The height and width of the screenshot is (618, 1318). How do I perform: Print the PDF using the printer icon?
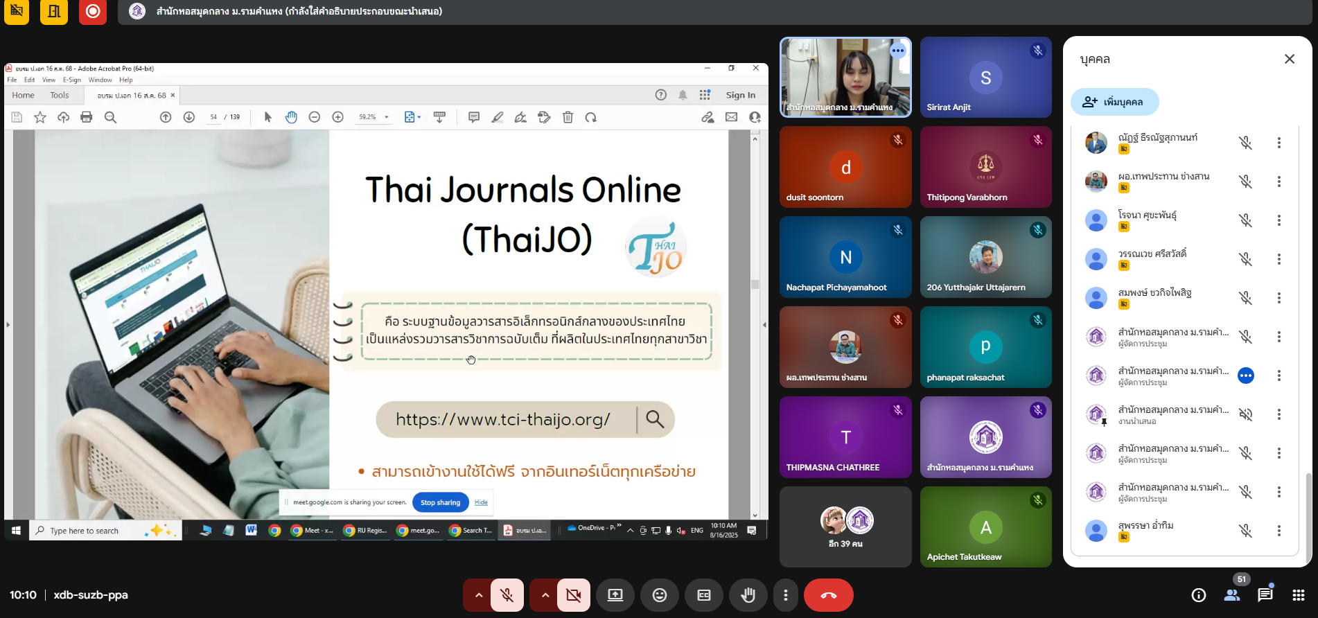tap(87, 117)
